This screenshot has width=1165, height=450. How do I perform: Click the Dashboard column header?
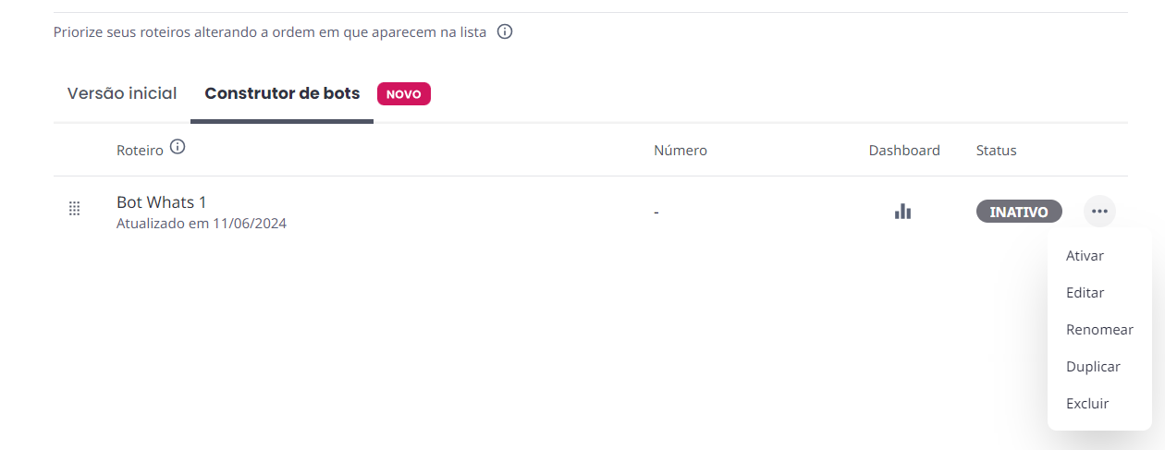coord(904,151)
